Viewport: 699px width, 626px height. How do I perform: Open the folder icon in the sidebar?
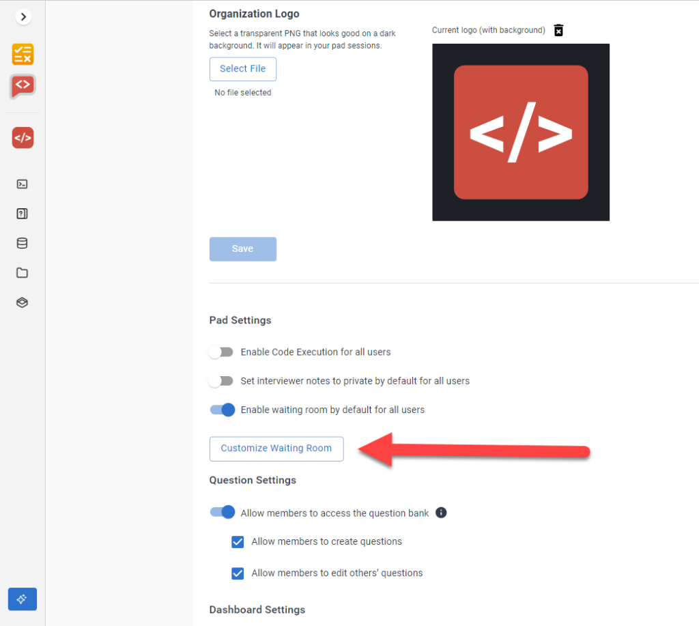pyautogui.click(x=21, y=272)
